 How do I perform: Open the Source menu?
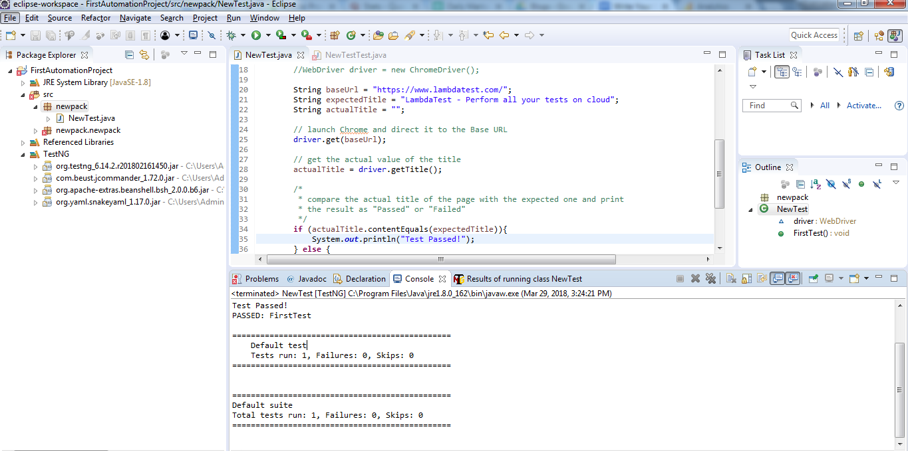pyautogui.click(x=59, y=18)
